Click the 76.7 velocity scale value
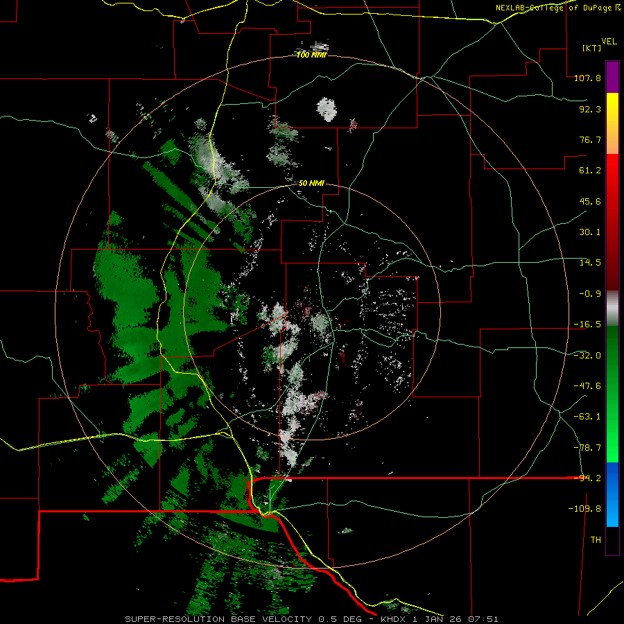Viewport: 624px width, 624px height. pyautogui.click(x=590, y=139)
